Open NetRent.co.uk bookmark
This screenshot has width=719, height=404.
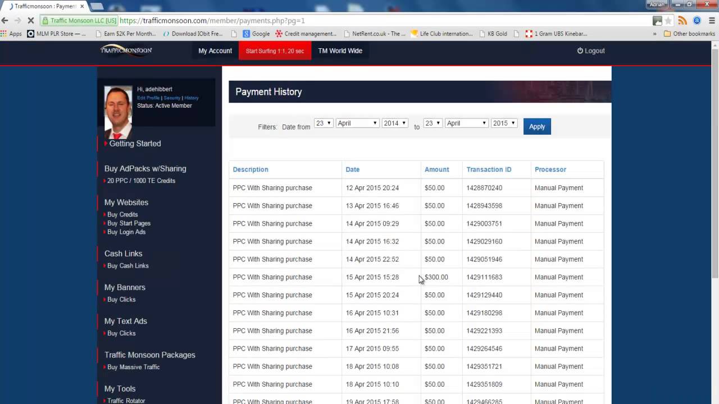click(x=374, y=34)
